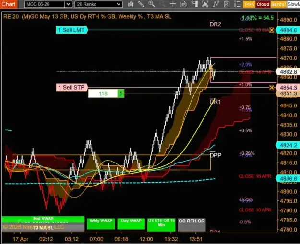300x244 pixels.
Task: Toggle the Day VWAP green button
Action: coord(131,223)
